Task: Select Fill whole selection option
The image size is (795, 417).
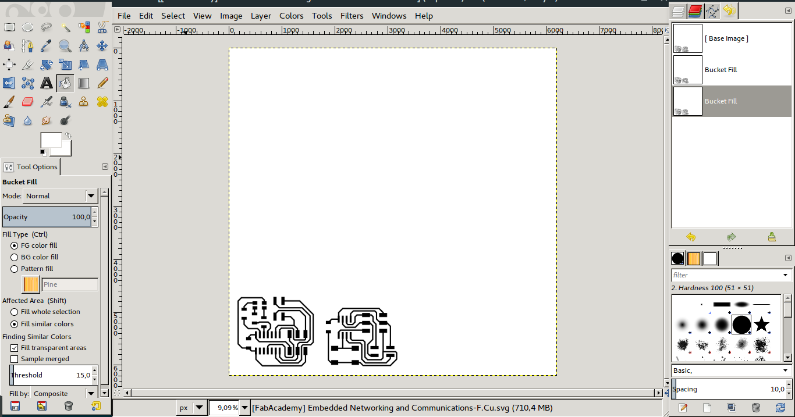Action: pyautogui.click(x=14, y=312)
